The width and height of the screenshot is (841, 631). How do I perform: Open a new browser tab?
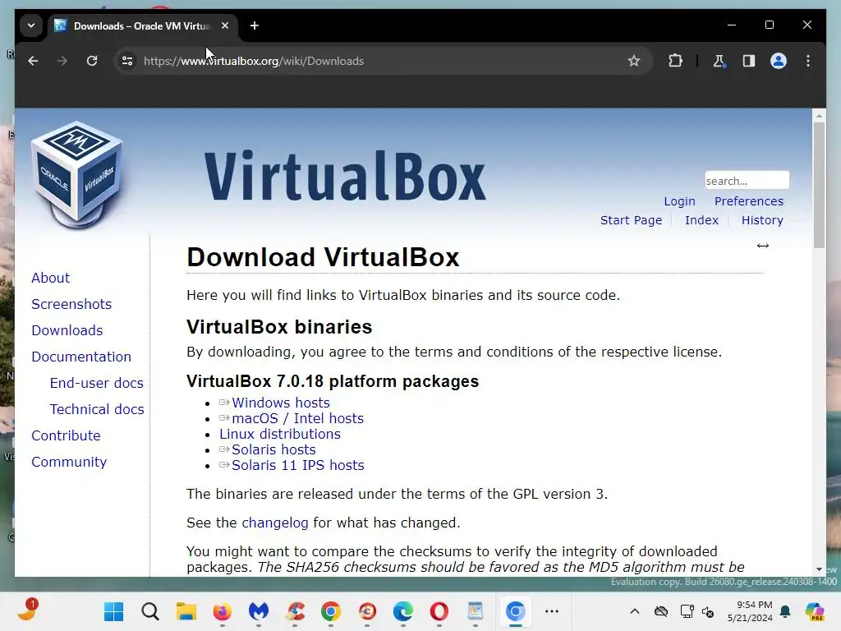click(255, 25)
